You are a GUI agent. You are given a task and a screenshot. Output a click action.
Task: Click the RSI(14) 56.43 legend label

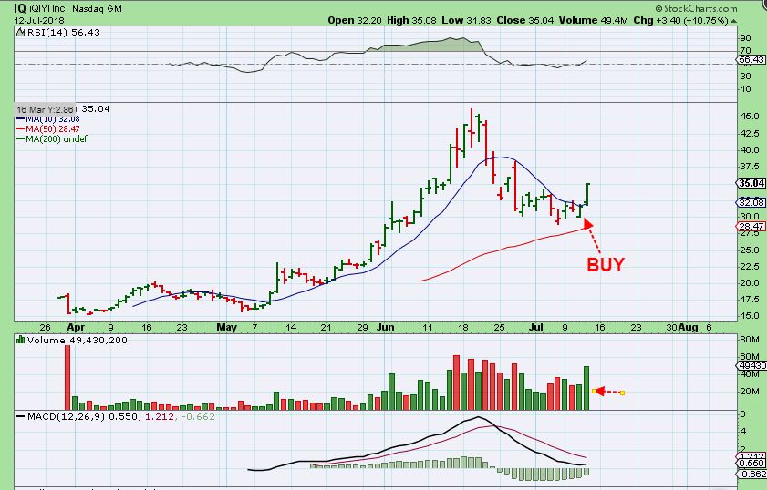click(x=63, y=32)
